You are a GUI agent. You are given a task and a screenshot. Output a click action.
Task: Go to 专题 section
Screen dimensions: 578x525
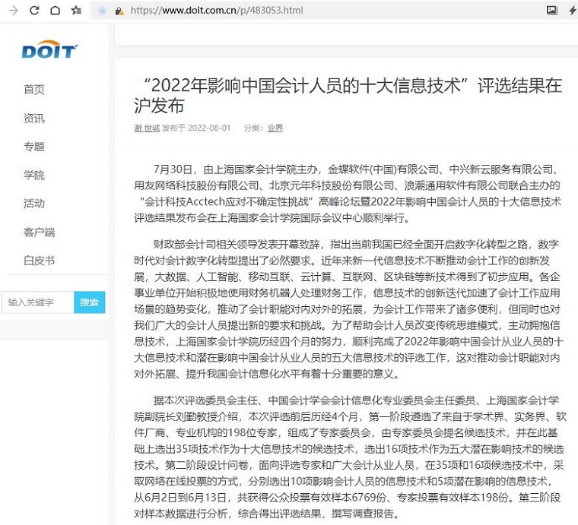[x=34, y=147]
